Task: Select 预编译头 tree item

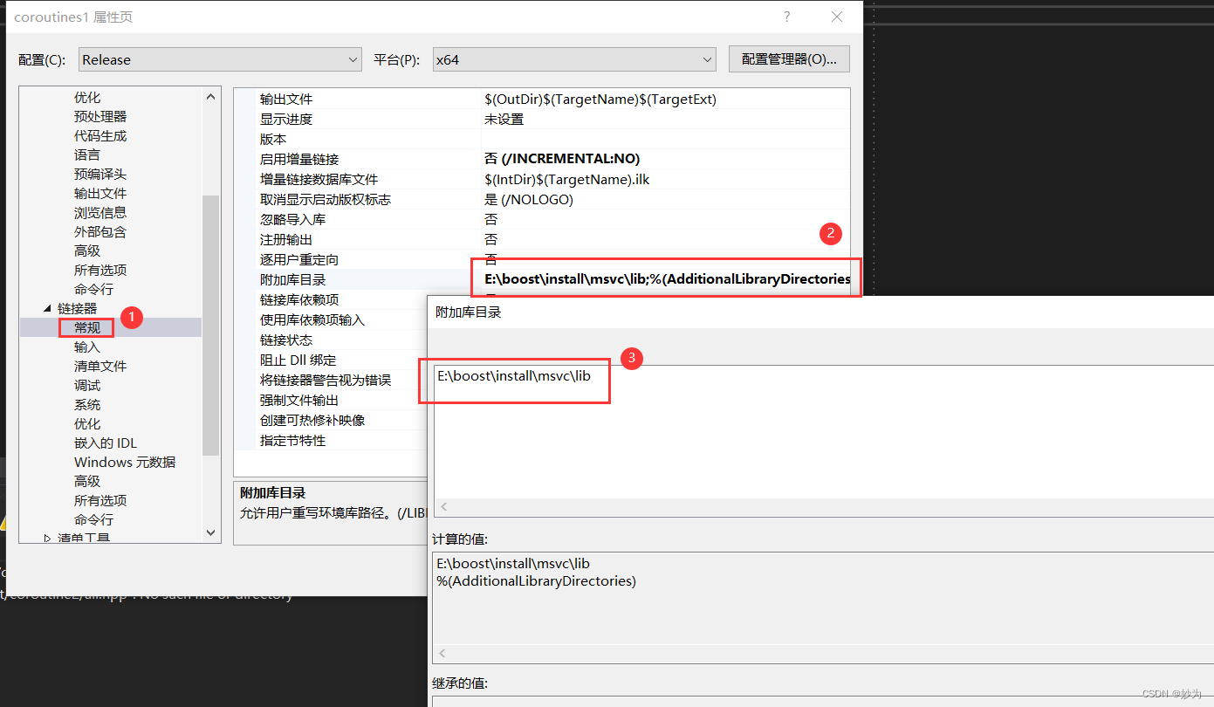Action: (100, 174)
